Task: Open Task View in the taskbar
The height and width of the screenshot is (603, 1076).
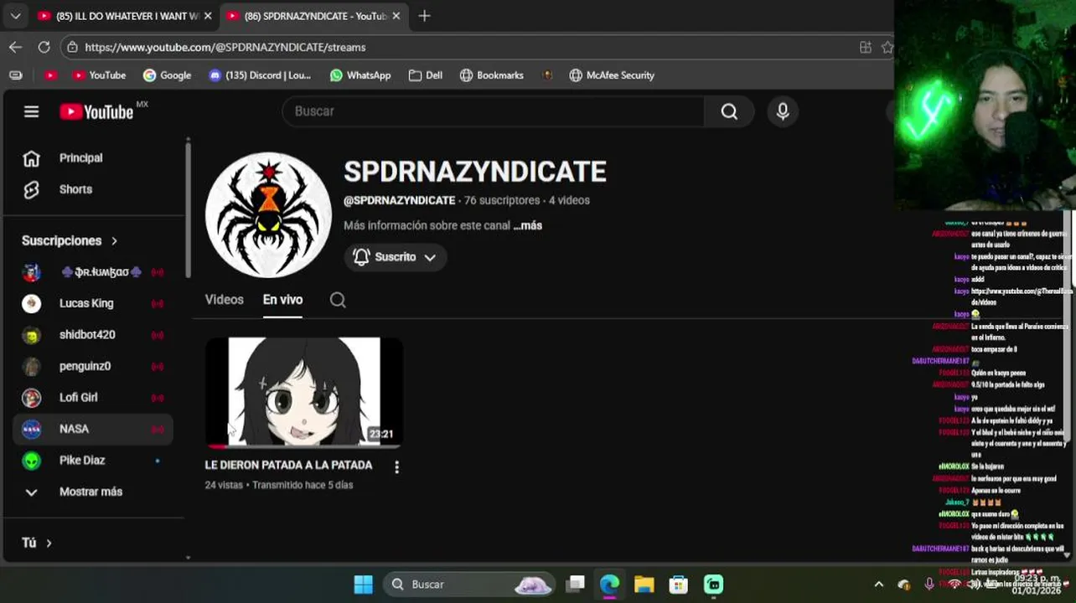Action: [575, 584]
